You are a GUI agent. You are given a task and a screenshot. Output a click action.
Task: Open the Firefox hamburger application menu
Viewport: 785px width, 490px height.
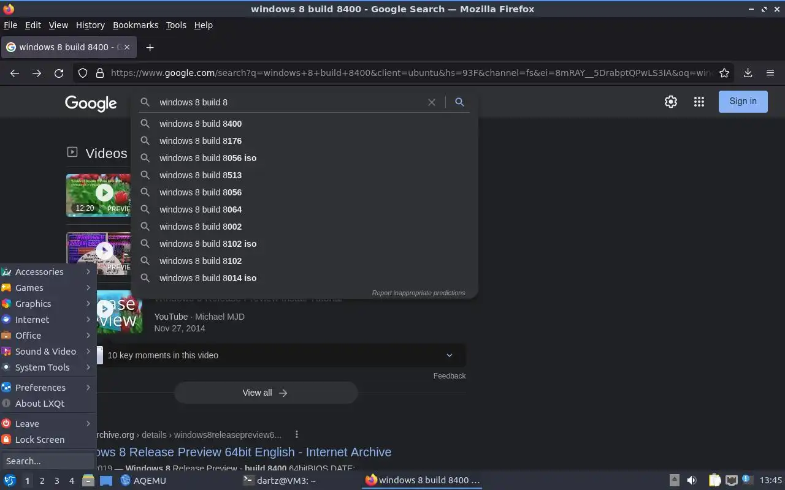click(770, 73)
